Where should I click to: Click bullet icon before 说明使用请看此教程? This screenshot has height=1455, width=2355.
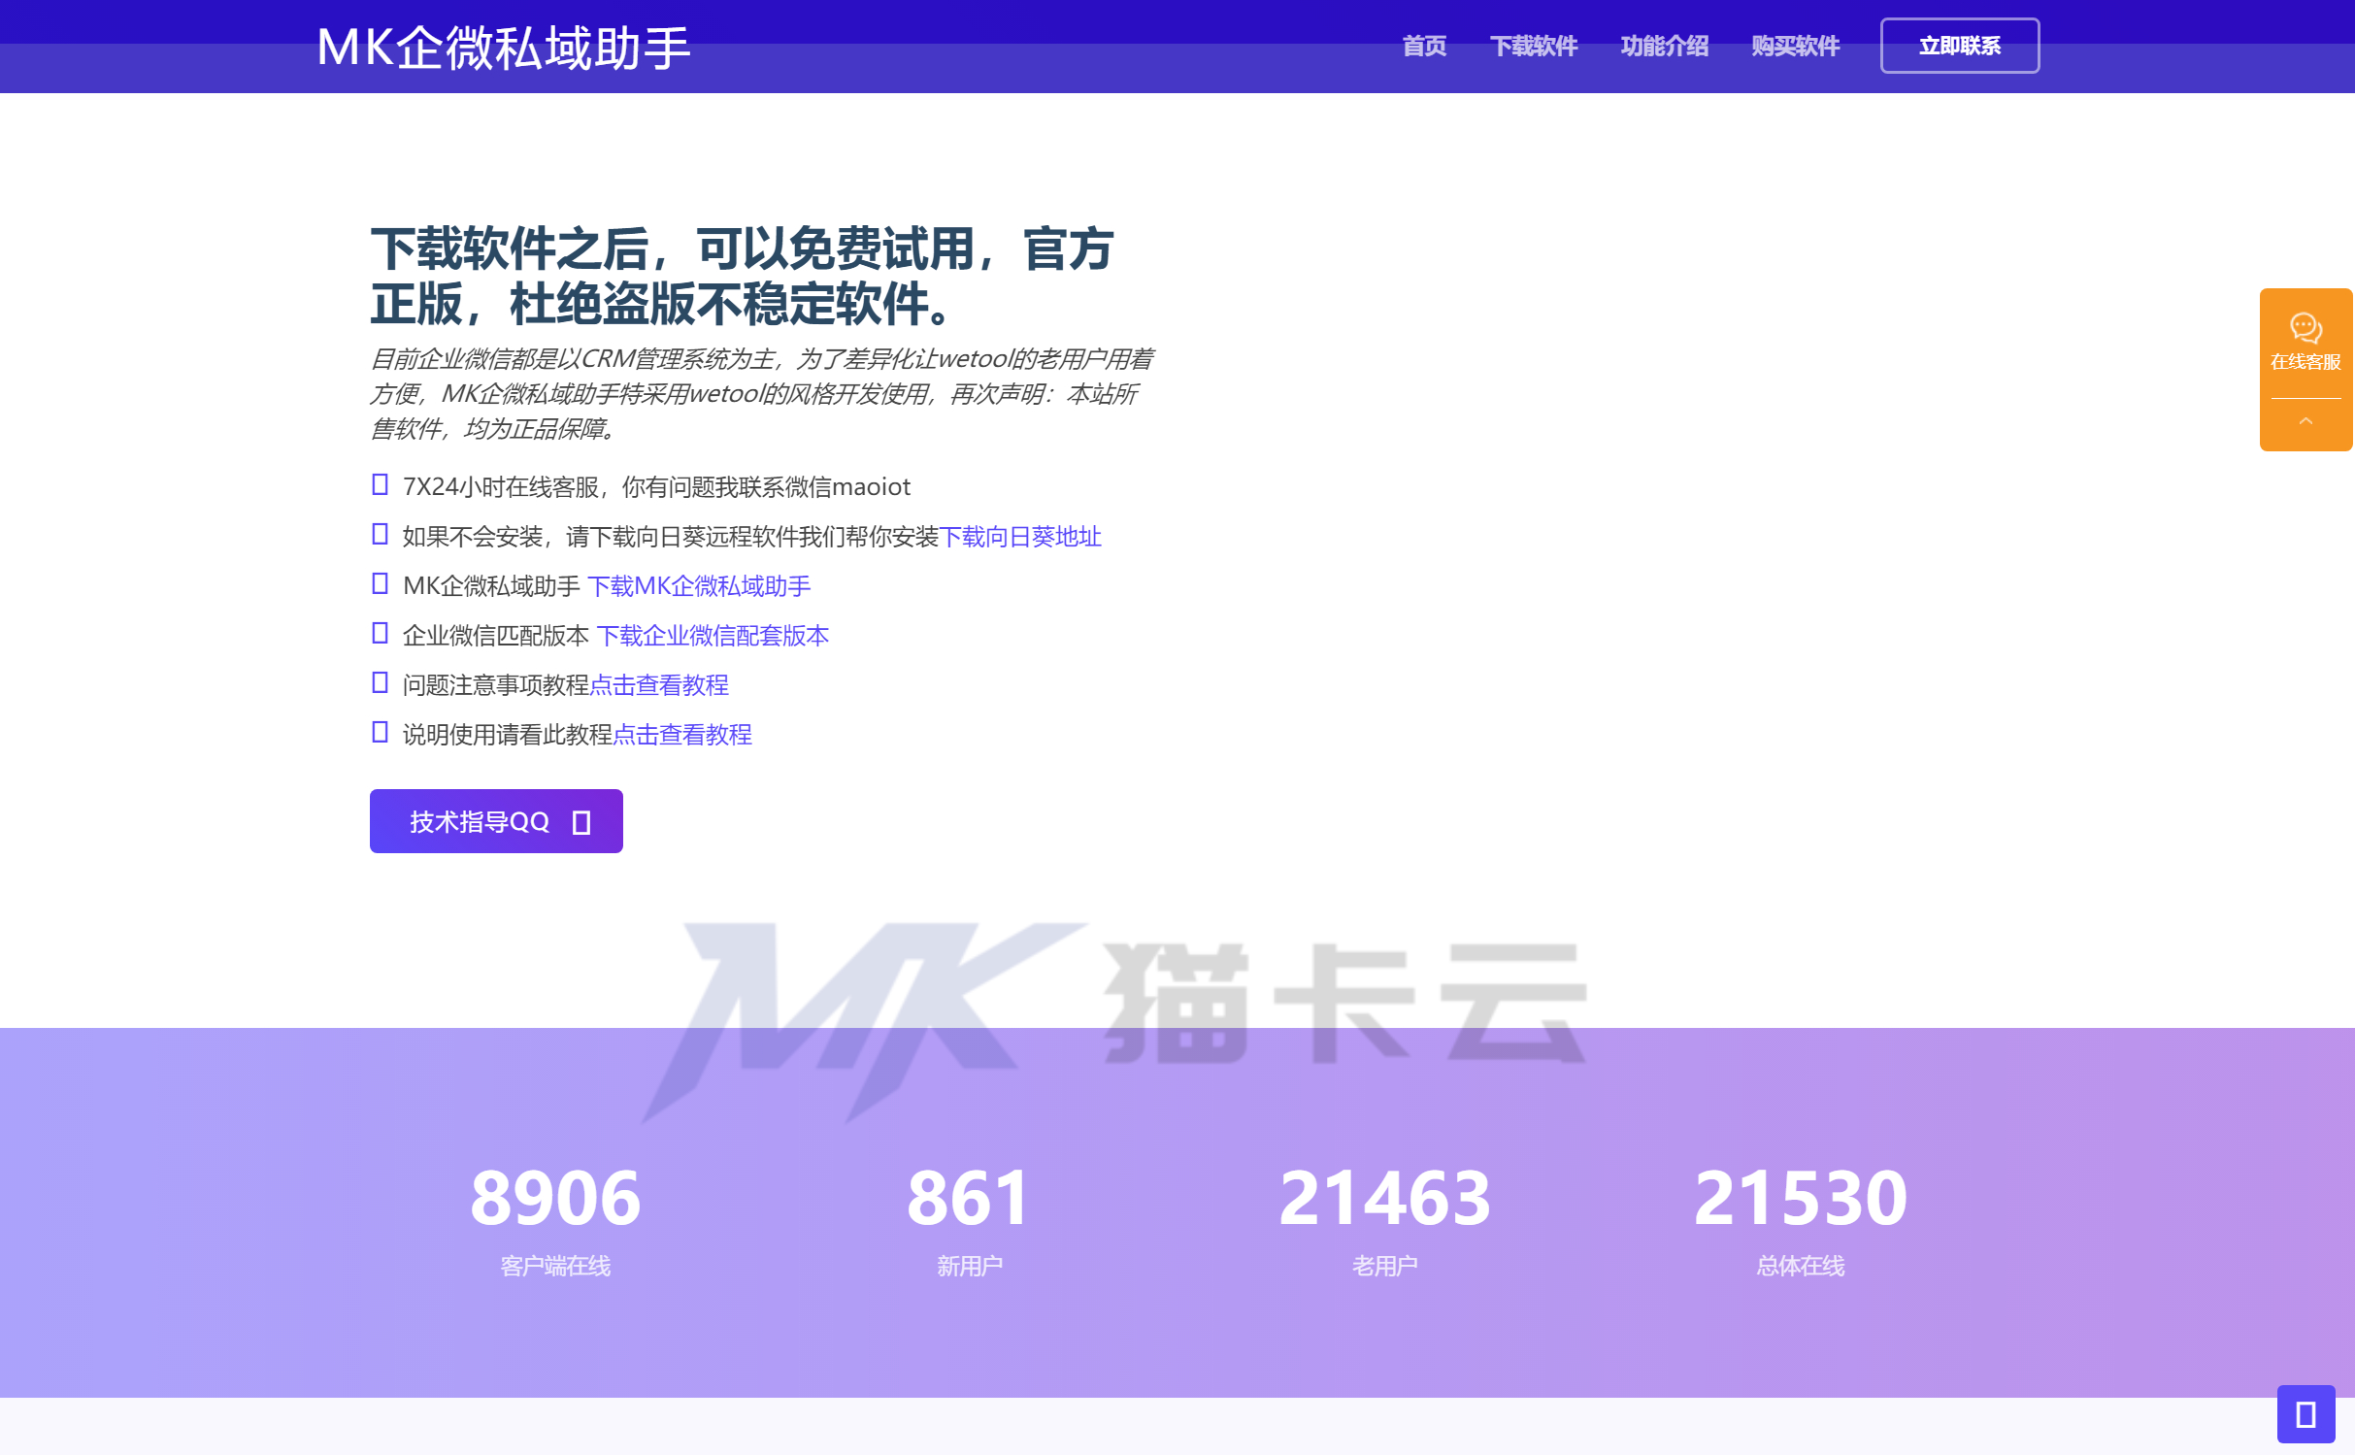(x=381, y=732)
